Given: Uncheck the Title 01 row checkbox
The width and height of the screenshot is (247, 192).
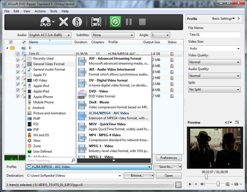Looking at the screenshot, I should click(x=18, y=54).
